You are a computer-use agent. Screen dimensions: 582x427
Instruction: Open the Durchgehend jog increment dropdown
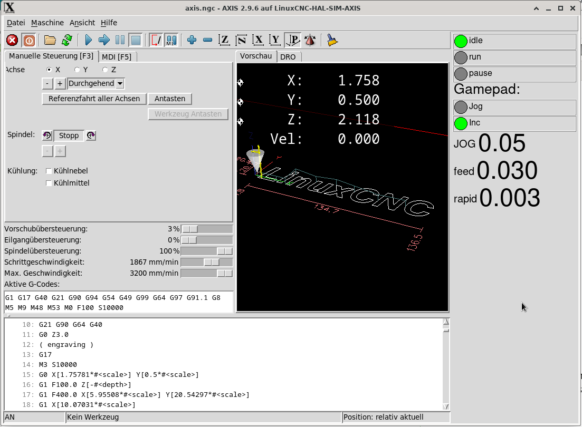[120, 83]
